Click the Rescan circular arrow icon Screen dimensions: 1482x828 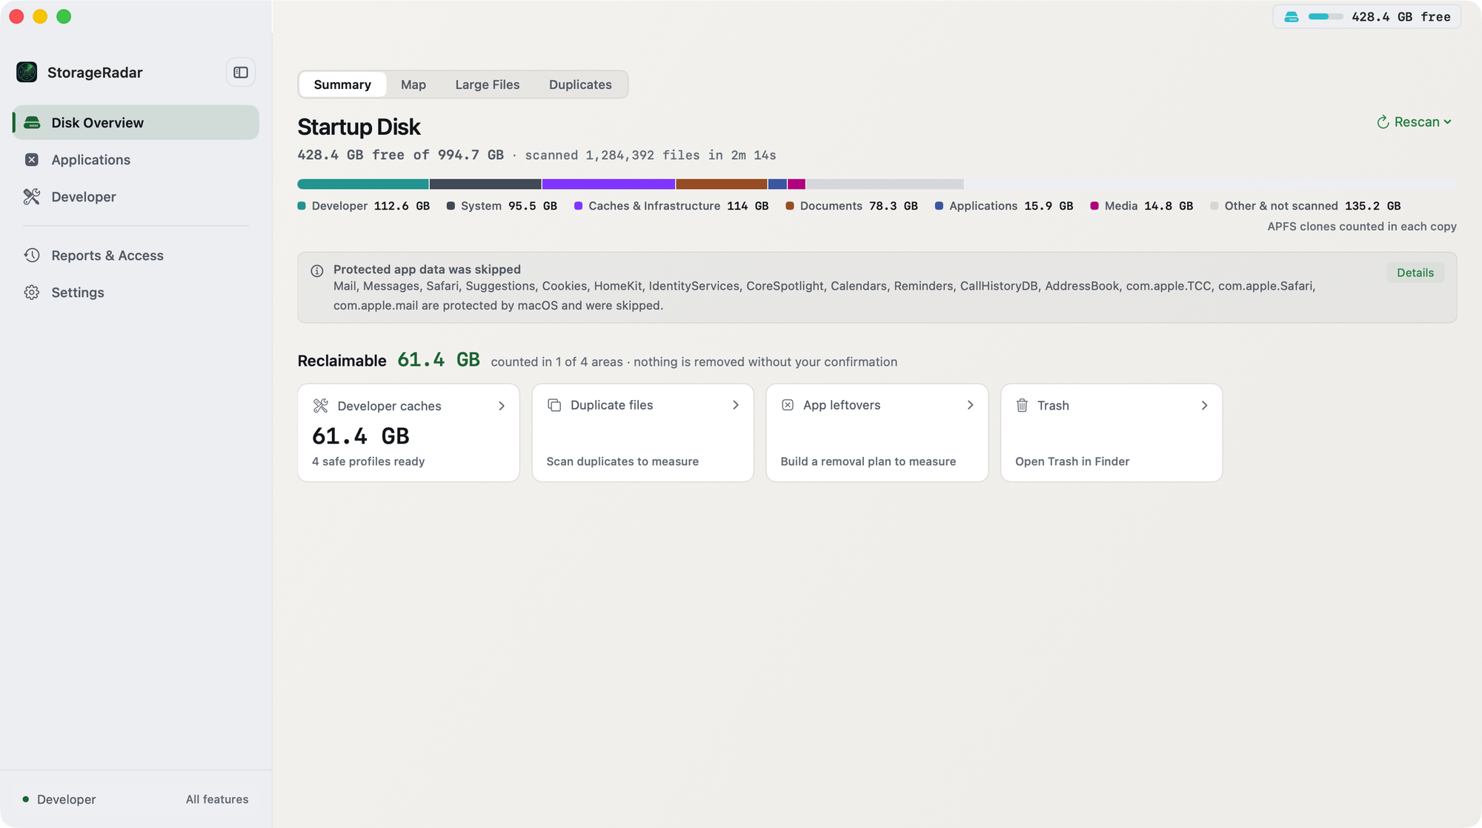pos(1383,122)
